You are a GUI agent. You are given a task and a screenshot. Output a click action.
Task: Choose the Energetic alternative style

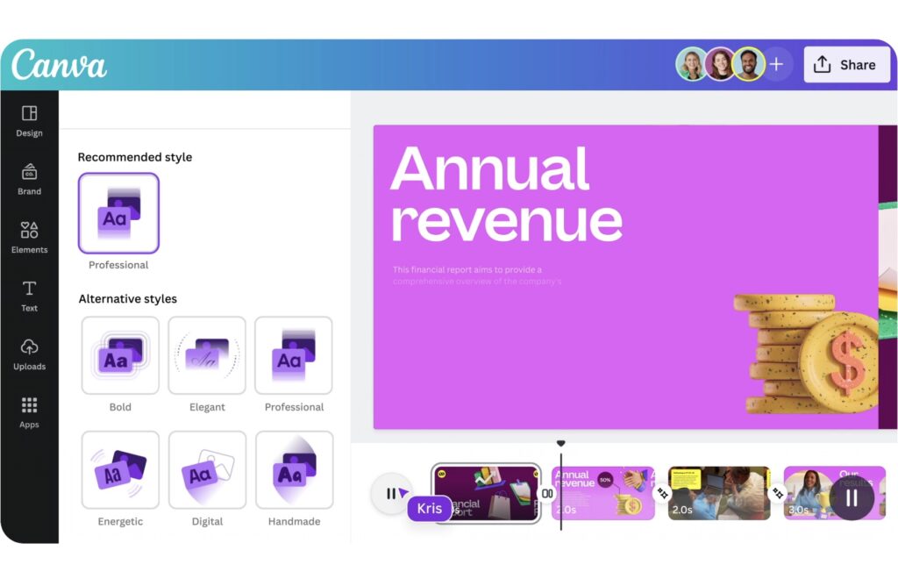click(x=120, y=469)
